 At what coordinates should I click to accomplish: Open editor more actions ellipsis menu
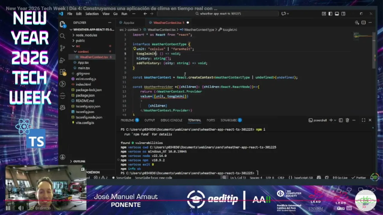370,23
